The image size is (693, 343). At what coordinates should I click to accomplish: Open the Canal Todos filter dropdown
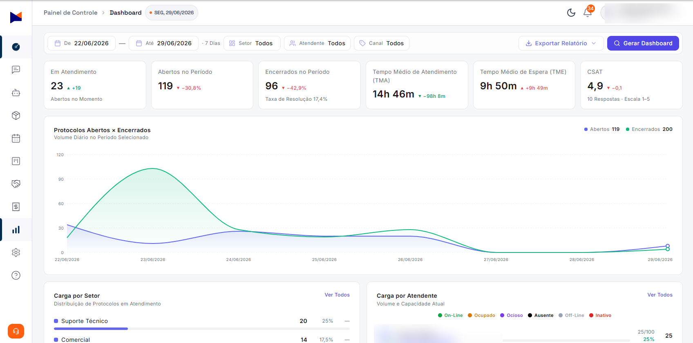pos(381,43)
